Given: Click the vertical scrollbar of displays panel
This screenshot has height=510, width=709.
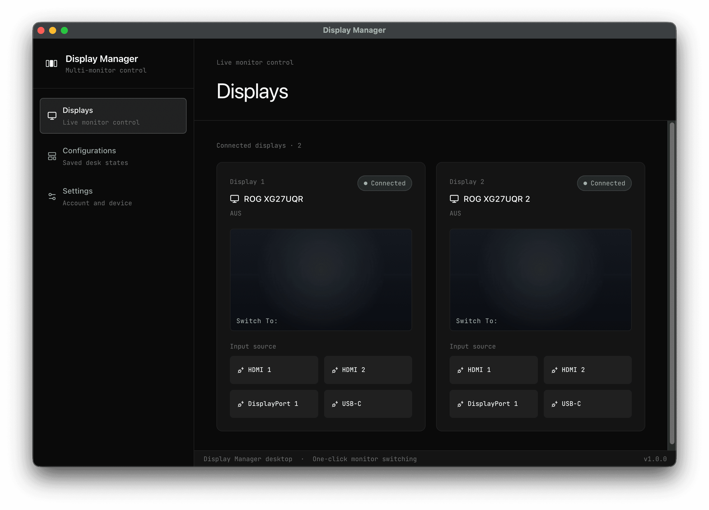Looking at the screenshot, I should 672,283.
